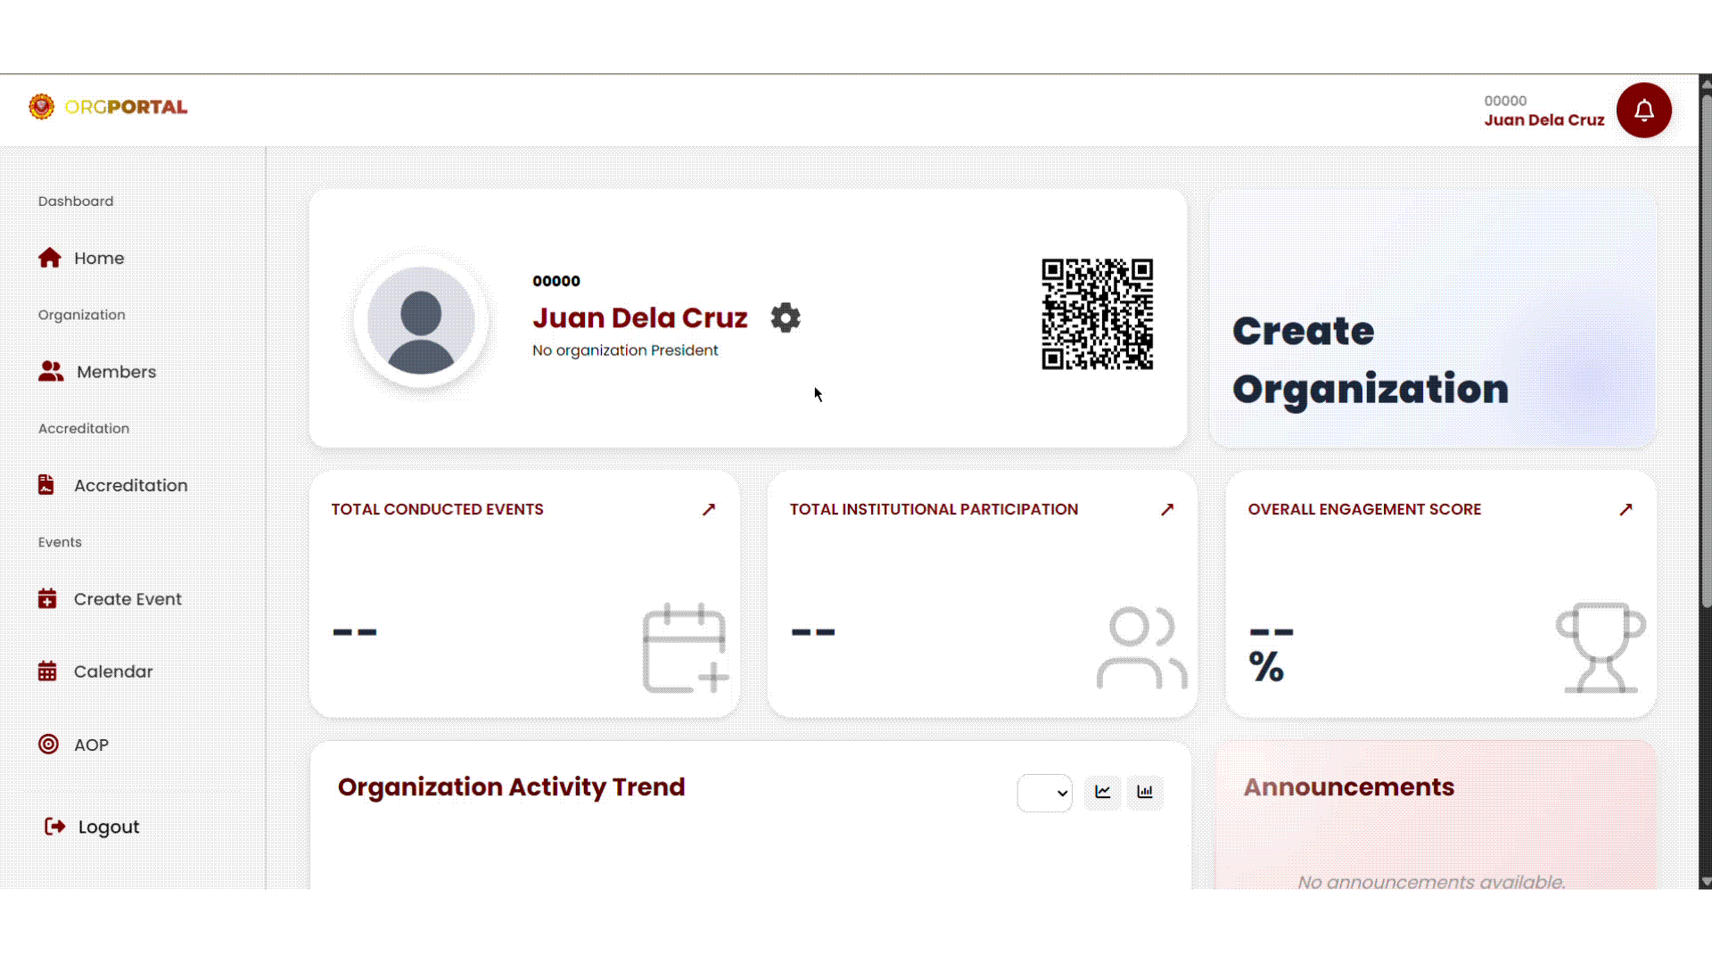Expand the activity trend period dropdown
1712x963 pixels.
1044,793
